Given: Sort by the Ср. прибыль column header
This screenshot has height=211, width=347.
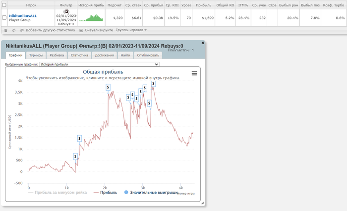Looking at the screenshot, I should (153, 5).
